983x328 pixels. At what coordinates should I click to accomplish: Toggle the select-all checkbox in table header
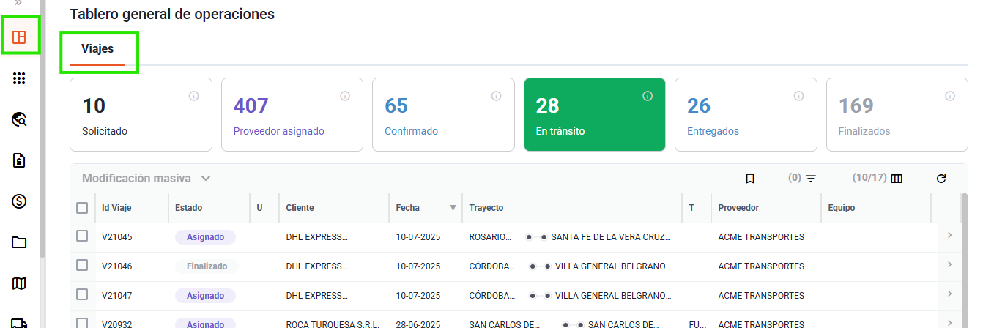[x=82, y=208]
